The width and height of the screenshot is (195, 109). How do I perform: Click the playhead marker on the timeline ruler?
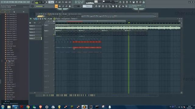click(x=129, y=23)
